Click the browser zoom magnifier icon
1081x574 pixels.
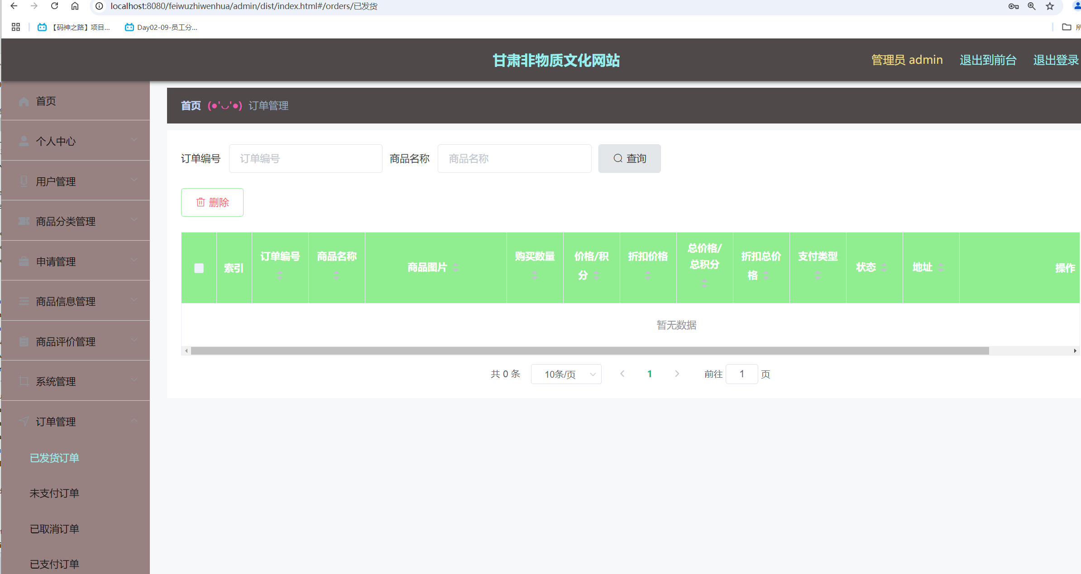point(1031,6)
